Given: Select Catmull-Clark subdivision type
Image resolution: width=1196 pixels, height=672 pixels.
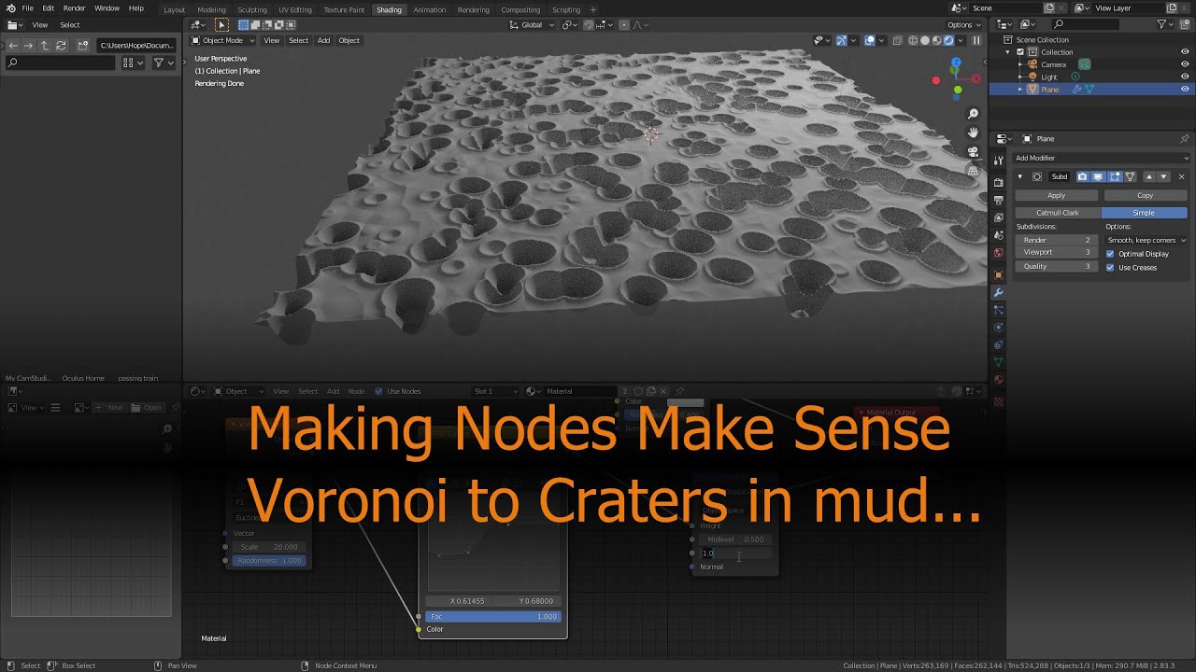Looking at the screenshot, I should [x=1058, y=213].
